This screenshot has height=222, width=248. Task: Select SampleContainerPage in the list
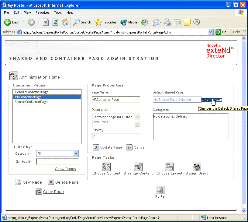pyautogui.click(x=32, y=102)
